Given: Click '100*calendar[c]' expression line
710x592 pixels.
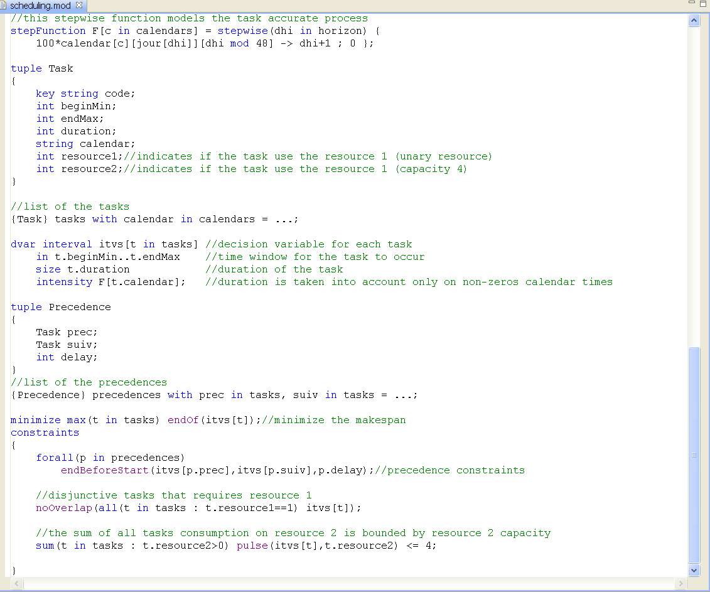Looking at the screenshot, I should pyautogui.click(x=205, y=43).
